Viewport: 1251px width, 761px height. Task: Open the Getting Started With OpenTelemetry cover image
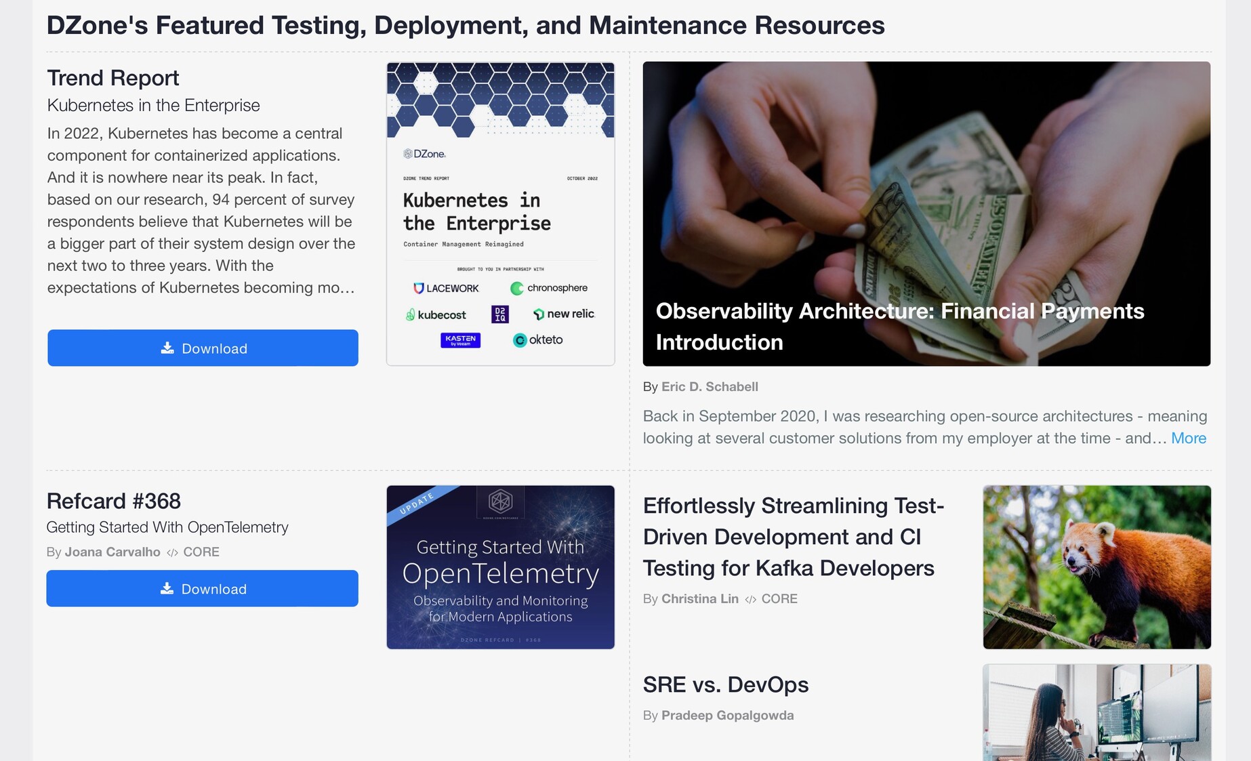point(500,567)
